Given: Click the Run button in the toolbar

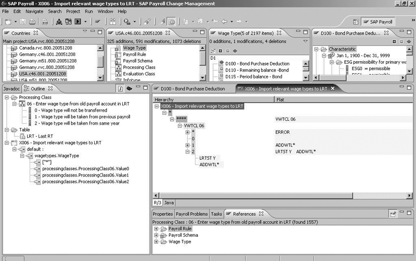Looking at the screenshot, I should click(x=78, y=22).
